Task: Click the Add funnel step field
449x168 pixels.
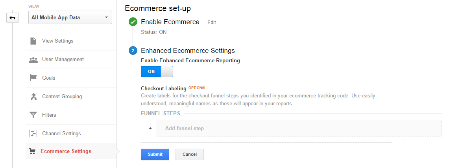Action: tap(299, 128)
